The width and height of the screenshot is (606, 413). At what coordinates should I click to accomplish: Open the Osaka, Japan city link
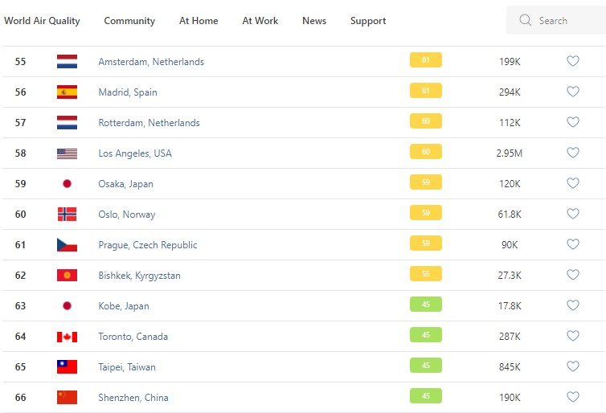coord(125,184)
